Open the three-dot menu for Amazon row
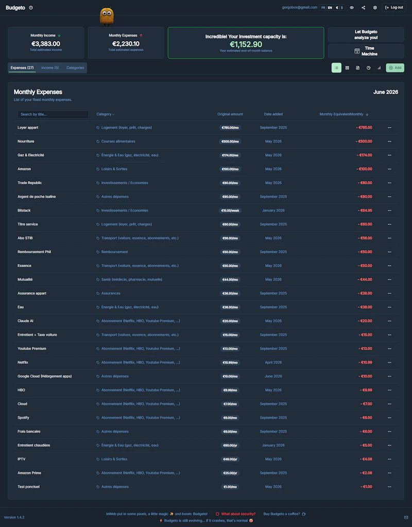This screenshot has height=527, width=412. coord(389,169)
